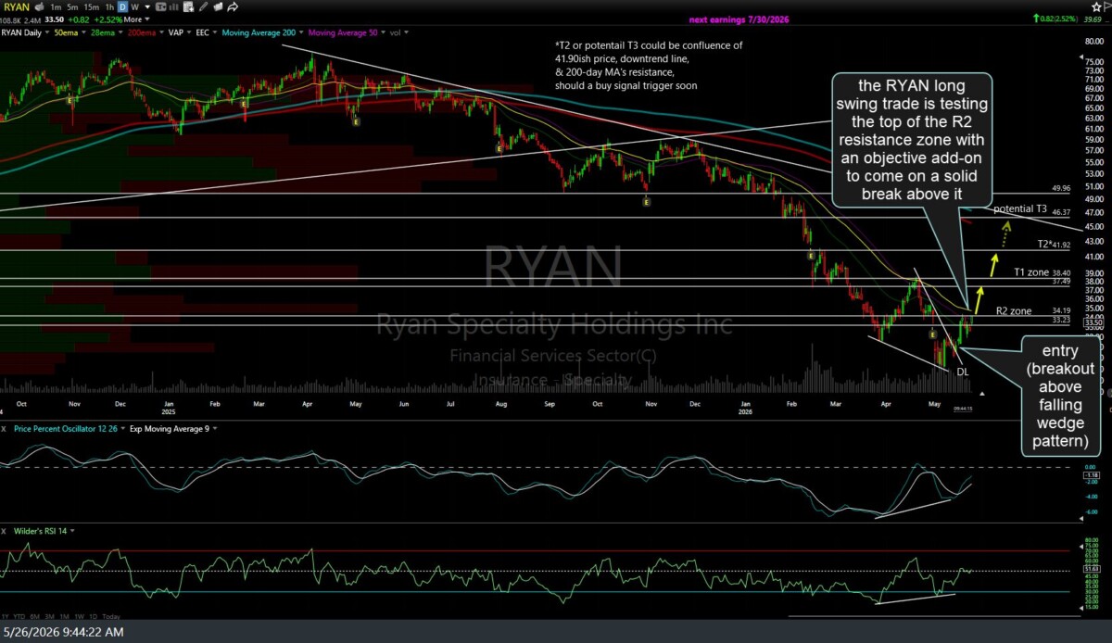Set chart range to 1Y
The width and height of the screenshot is (1112, 643).
click(5, 617)
